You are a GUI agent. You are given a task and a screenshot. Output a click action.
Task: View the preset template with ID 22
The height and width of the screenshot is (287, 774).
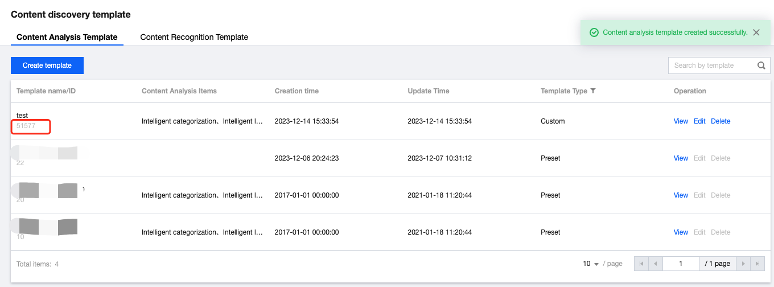681,158
